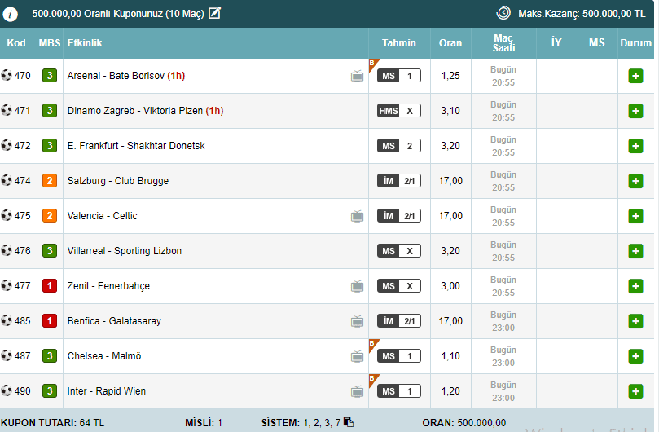Click the football icon next to code 470
Screen dimensions: 659x432
[x=7, y=75]
